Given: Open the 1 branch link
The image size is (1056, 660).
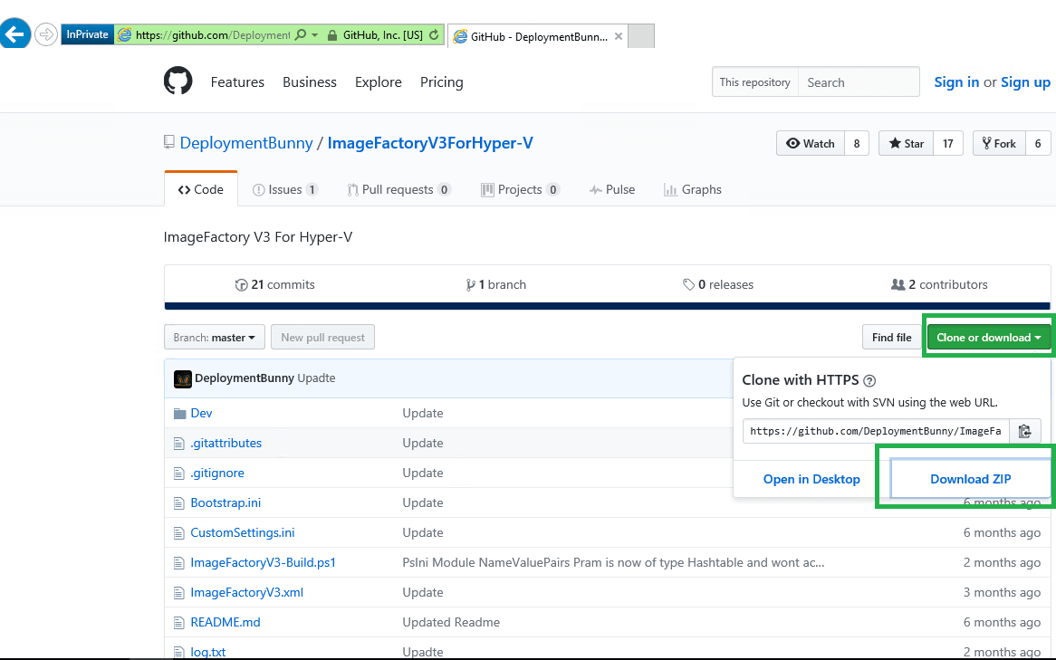Looking at the screenshot, I should click(x=495, y=284).
